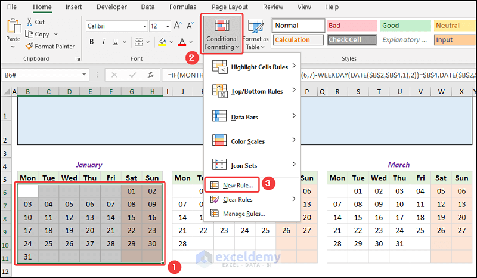Click inside the formula bar
This screenshot has width=477, height=278.
coord(320,75)
